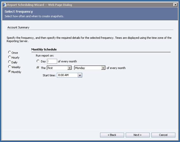Click the Select Frequency heading

click(x=19, y=12)
